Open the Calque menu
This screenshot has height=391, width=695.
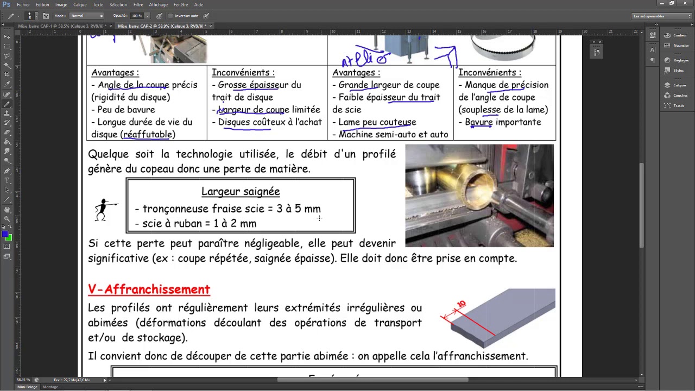(x=80, y=4)
